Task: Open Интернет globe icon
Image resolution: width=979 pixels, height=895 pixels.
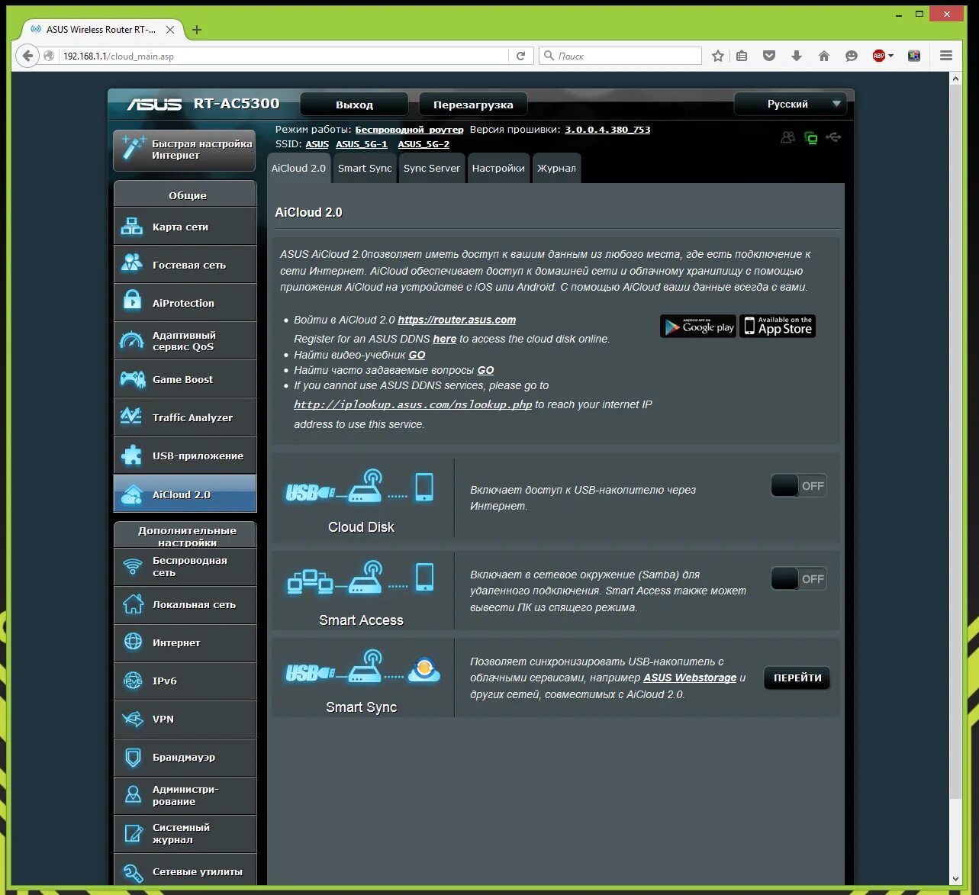Action: click(133, 642)
